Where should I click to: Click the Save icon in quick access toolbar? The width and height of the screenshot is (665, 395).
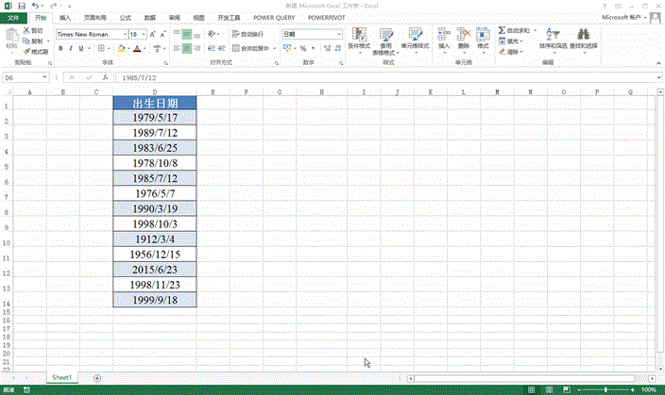21,6
